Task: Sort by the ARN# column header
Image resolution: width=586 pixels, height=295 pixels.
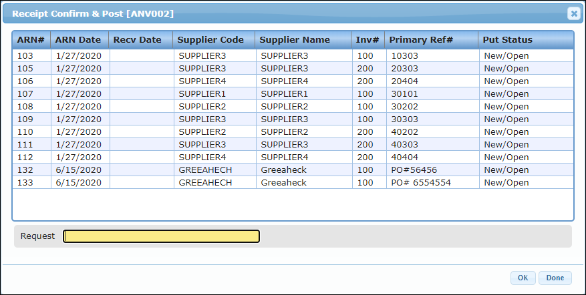Action: (31, 40)
